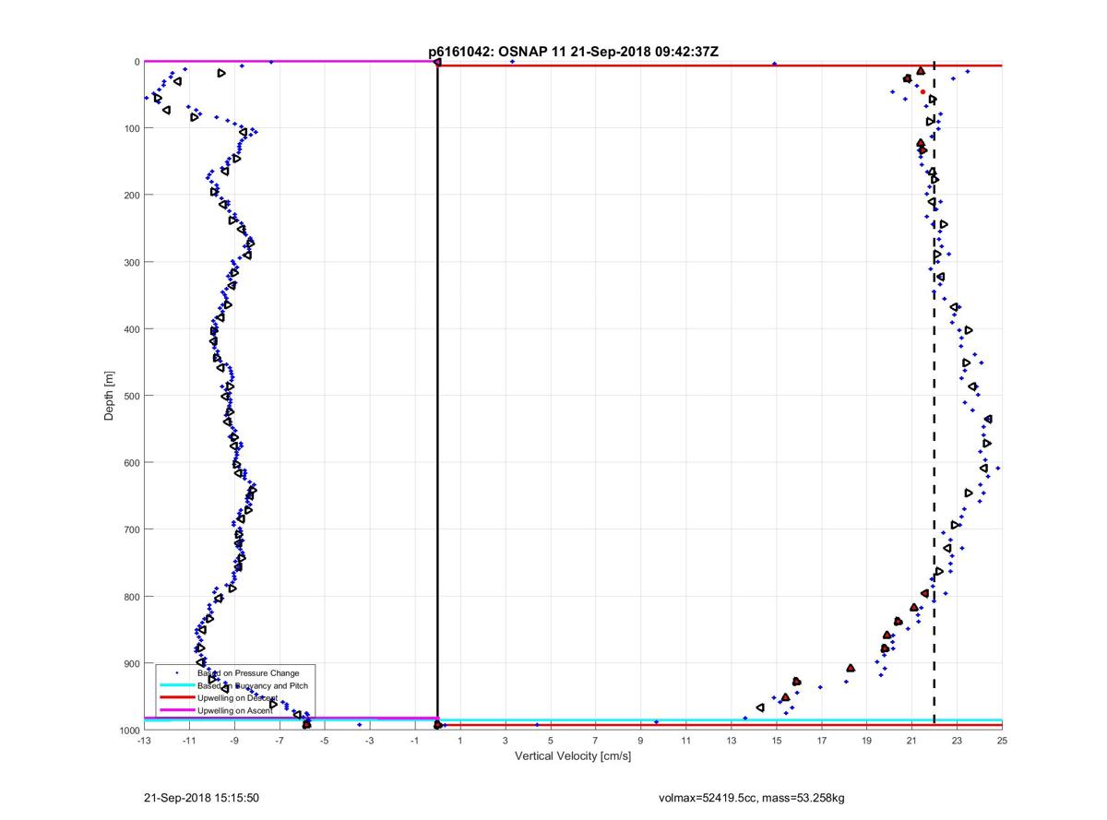Image resolution: width=1107 pixels, height=820 pixels.
Task: Click the depth axis tick label '500'
Action: tap(131, 396)
